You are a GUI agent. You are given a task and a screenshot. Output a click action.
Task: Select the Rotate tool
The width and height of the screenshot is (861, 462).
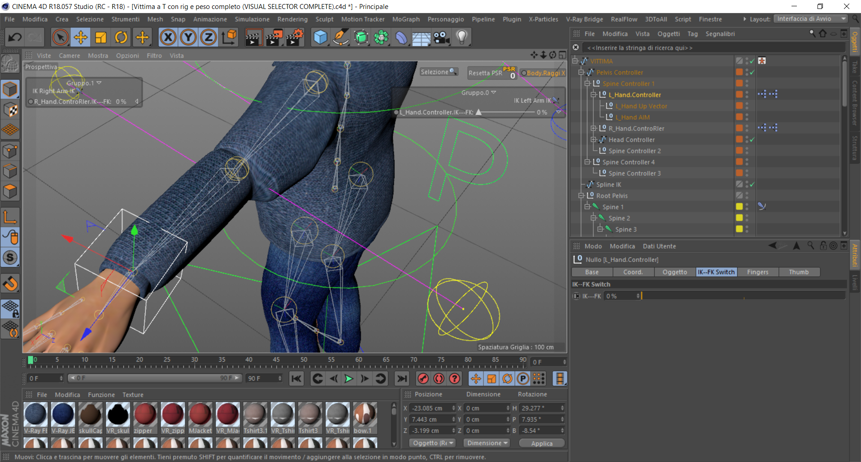click(121, 37)
